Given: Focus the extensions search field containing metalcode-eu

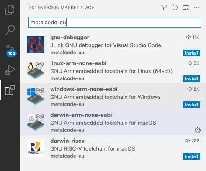Looking at the screenshot, I should (115, 22).
